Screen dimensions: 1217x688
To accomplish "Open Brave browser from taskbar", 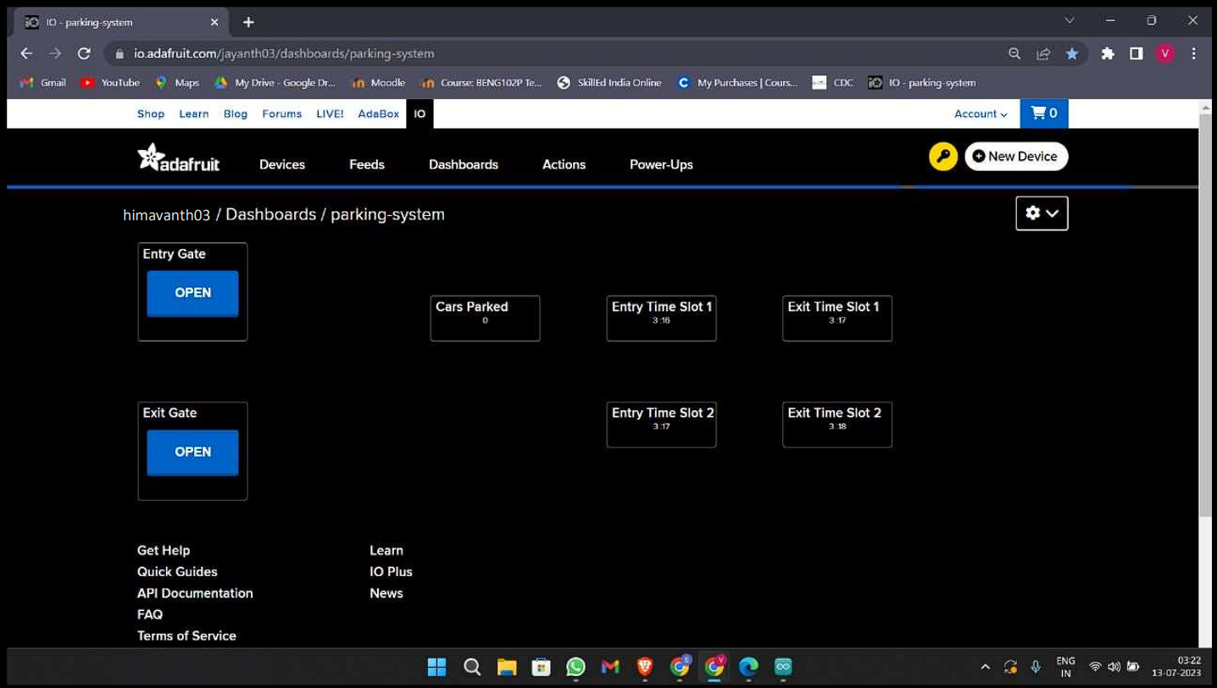I will (645, 667).
